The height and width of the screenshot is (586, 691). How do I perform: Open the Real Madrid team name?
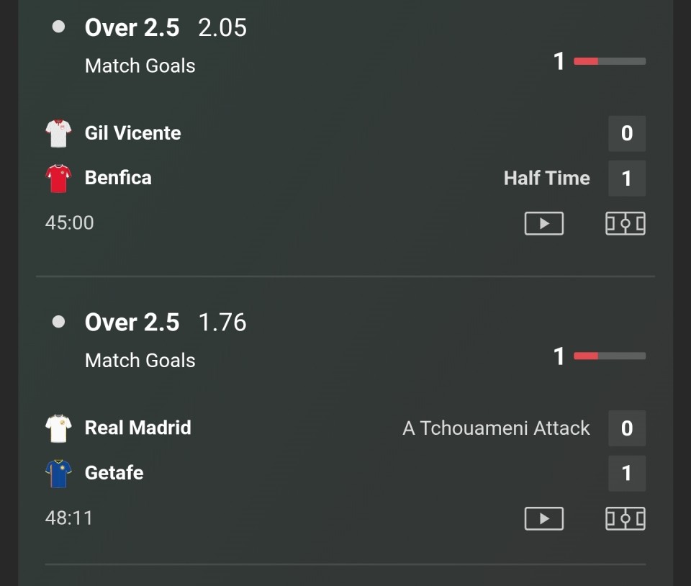pos(137,428)
